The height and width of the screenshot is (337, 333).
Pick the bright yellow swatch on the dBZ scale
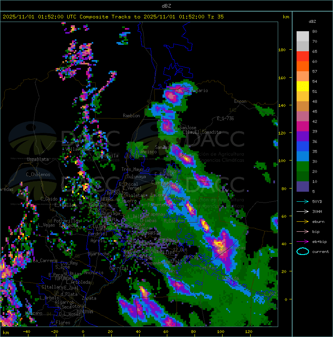click(303, 86)
